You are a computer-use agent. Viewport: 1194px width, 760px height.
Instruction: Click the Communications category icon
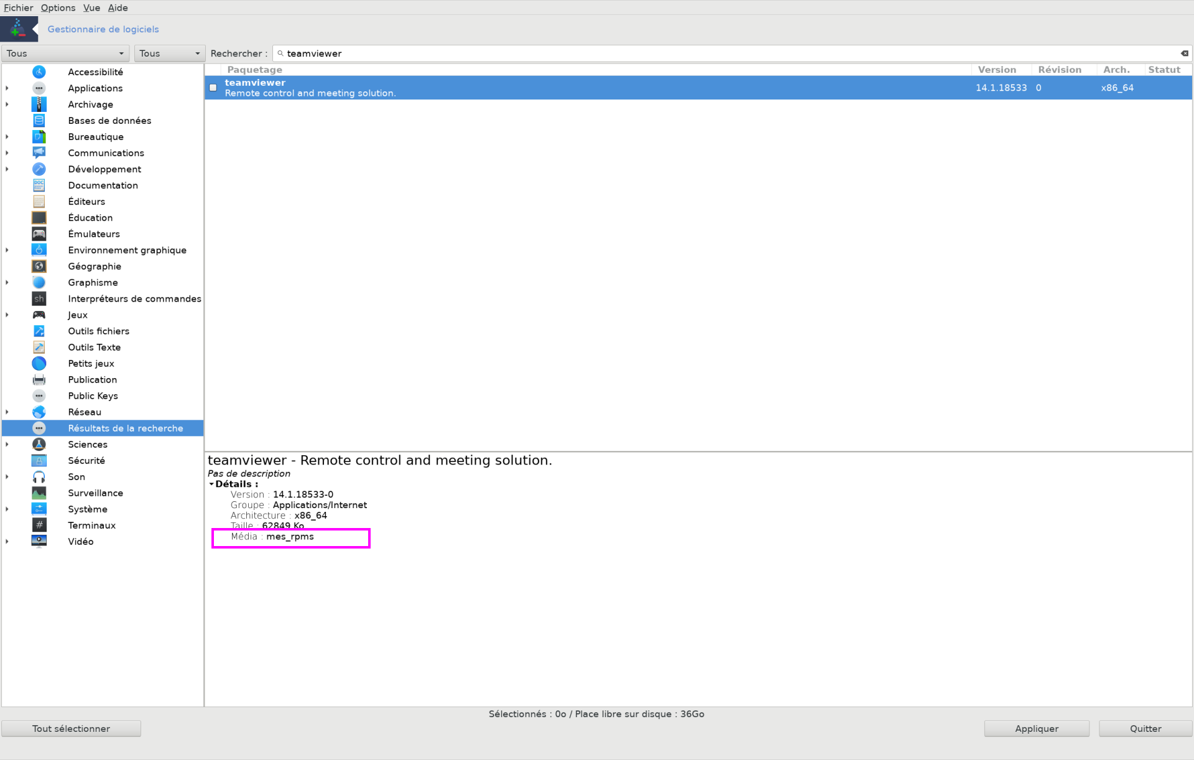coord(39,153)
